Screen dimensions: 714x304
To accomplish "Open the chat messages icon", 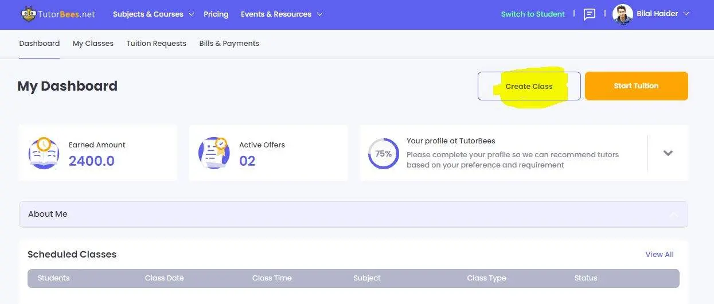I will coord(589,14).
